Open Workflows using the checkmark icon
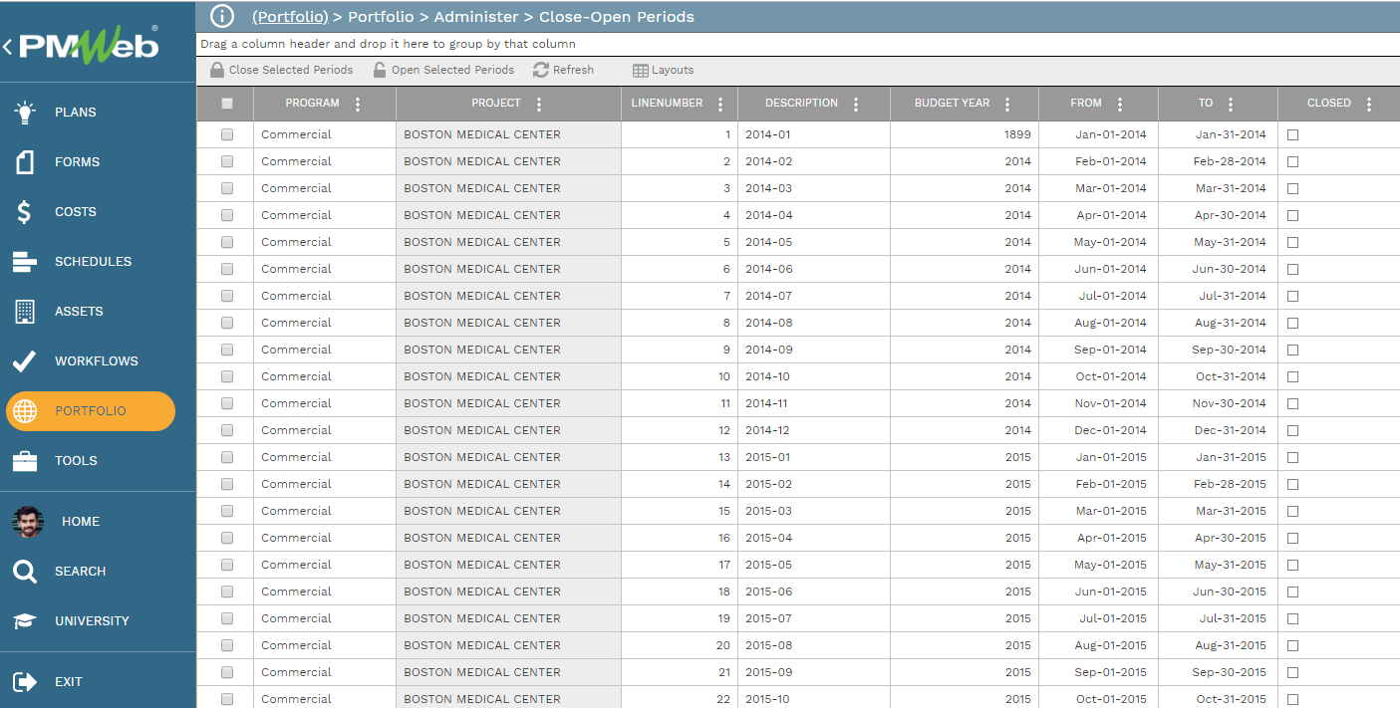 25,361
